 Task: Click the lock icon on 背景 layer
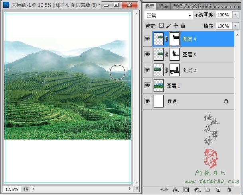point(226,101)
